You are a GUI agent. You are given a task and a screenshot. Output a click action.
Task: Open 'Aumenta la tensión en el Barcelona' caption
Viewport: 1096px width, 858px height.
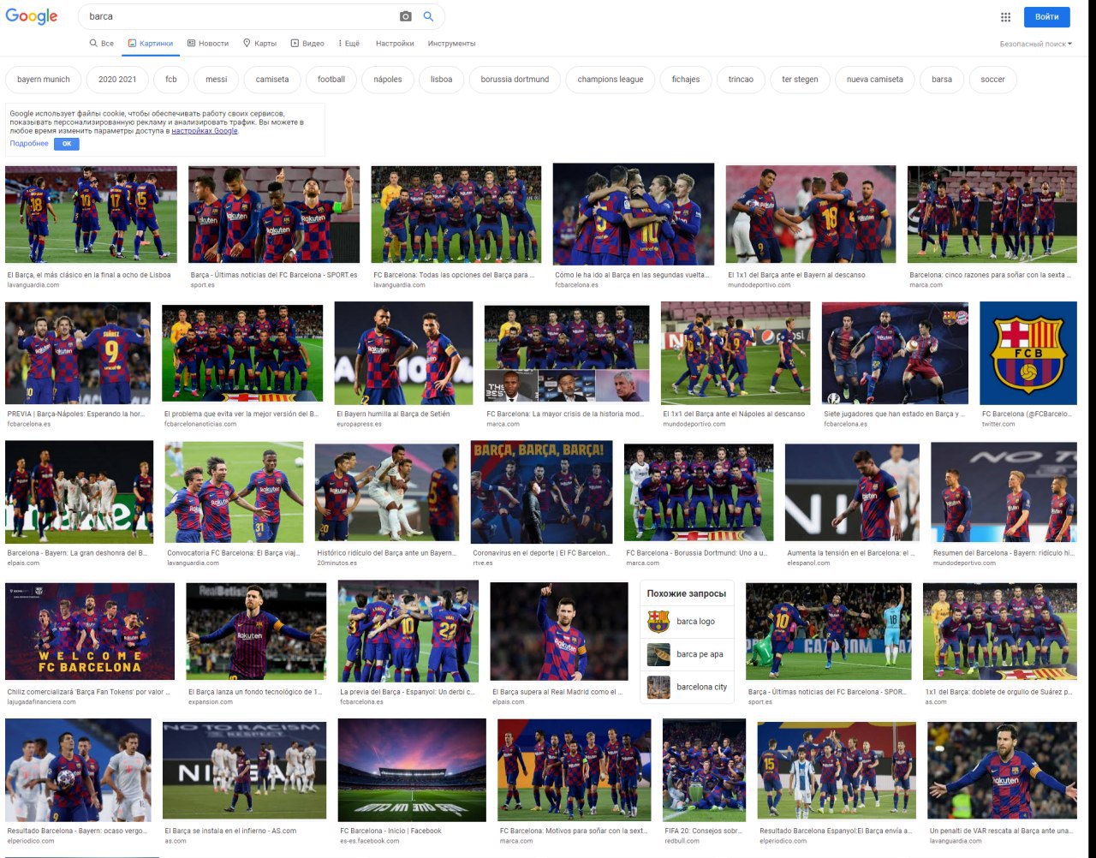click(x=849, y=553)
